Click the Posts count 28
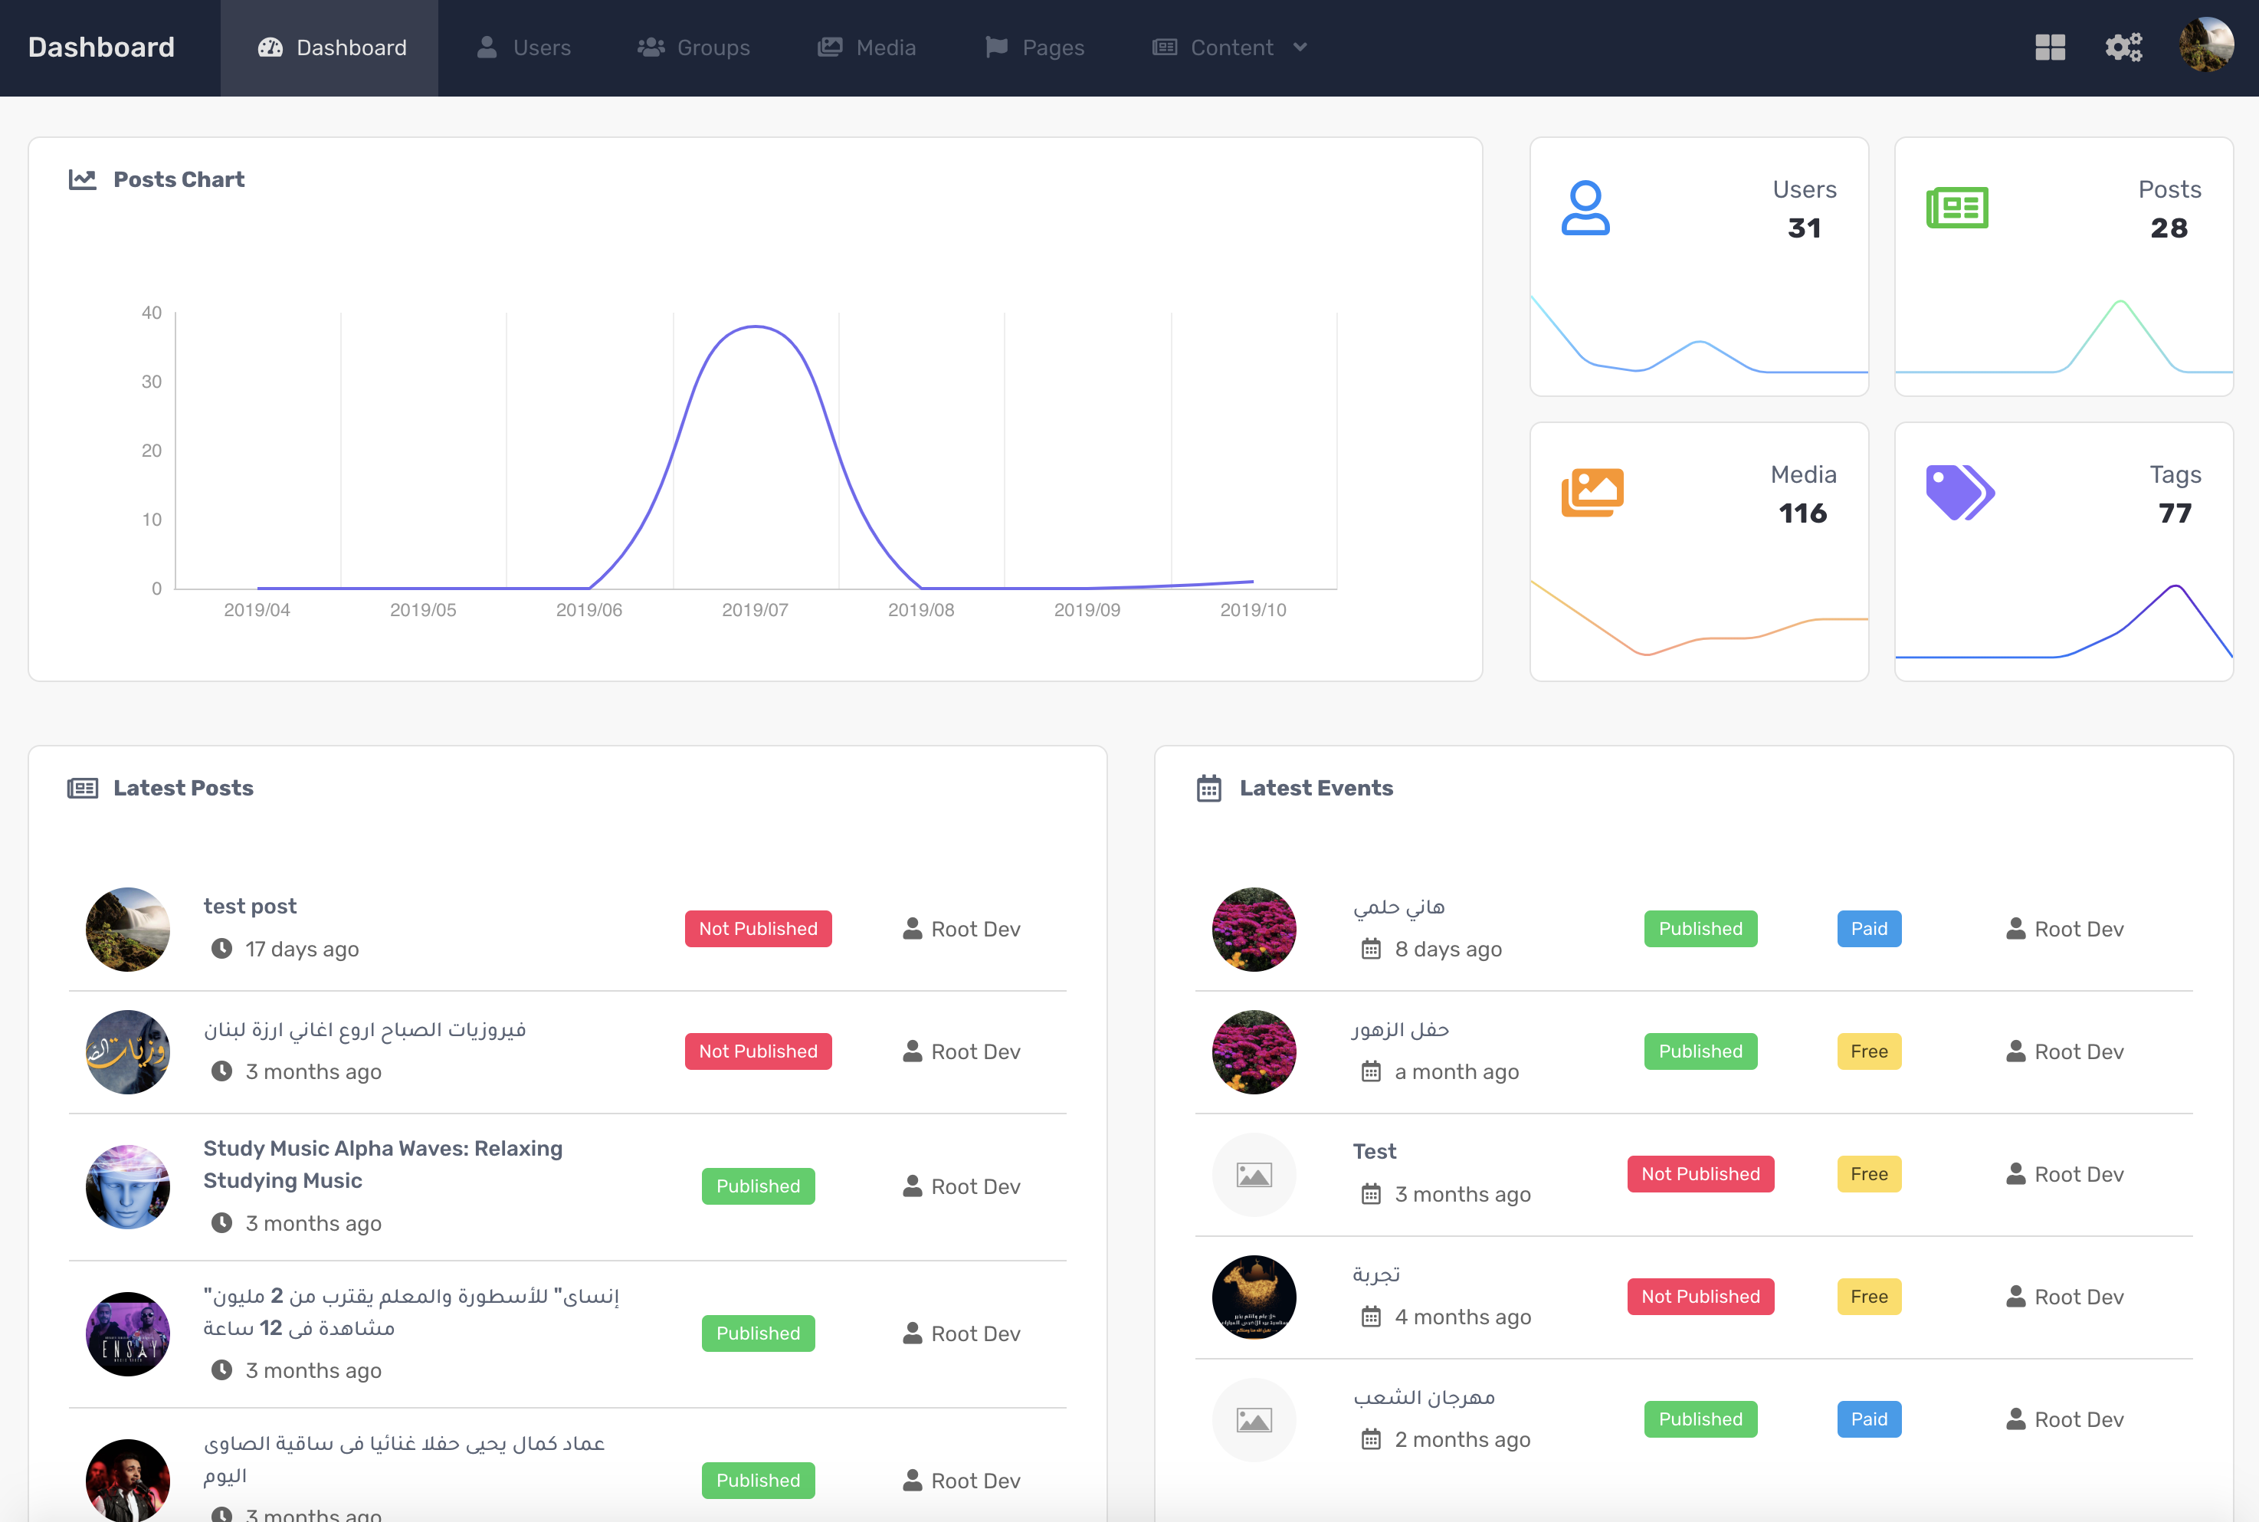This screenshot has width=2259, height=1522. (2169, 228)
